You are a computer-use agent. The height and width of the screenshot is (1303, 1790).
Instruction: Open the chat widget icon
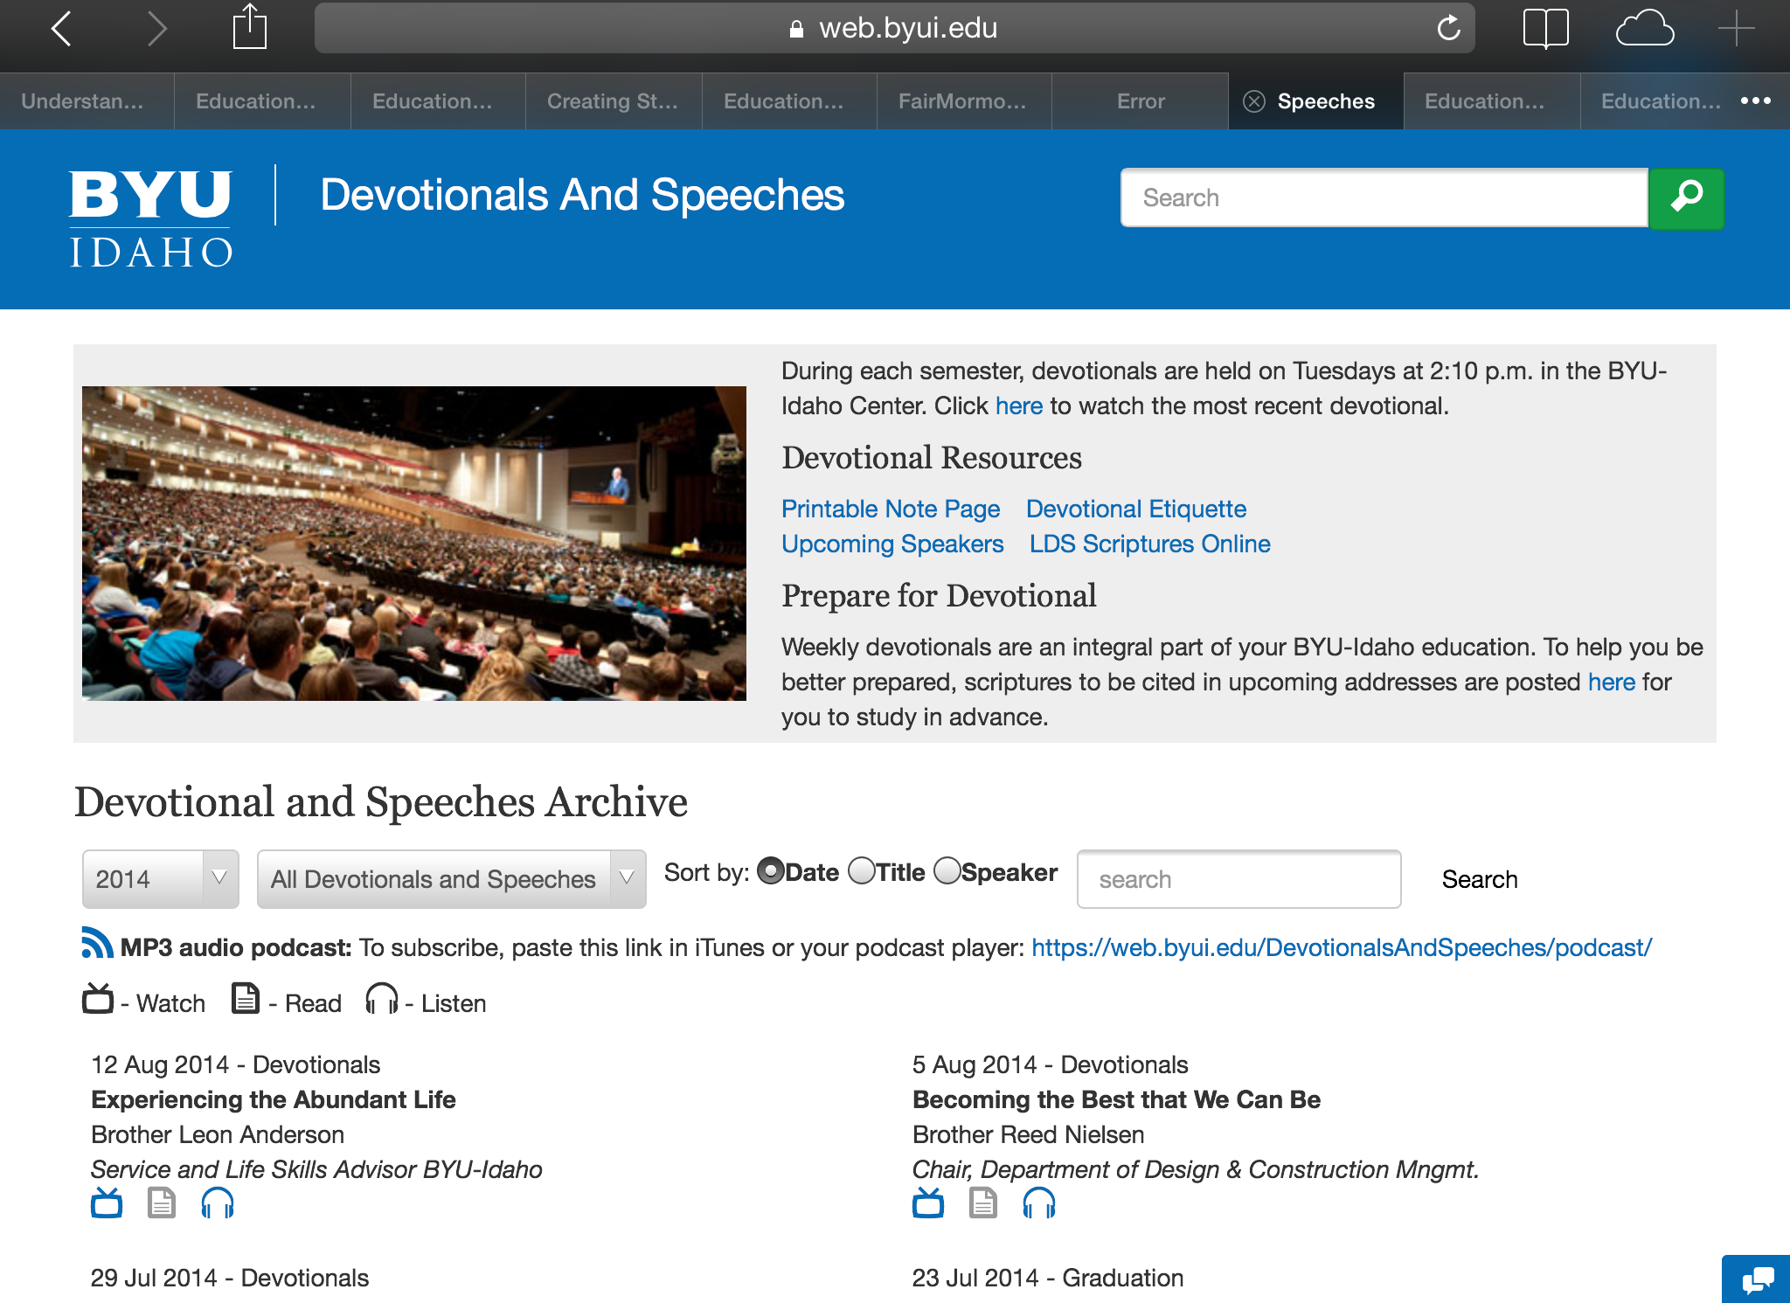click(x=1757, y=1280)
